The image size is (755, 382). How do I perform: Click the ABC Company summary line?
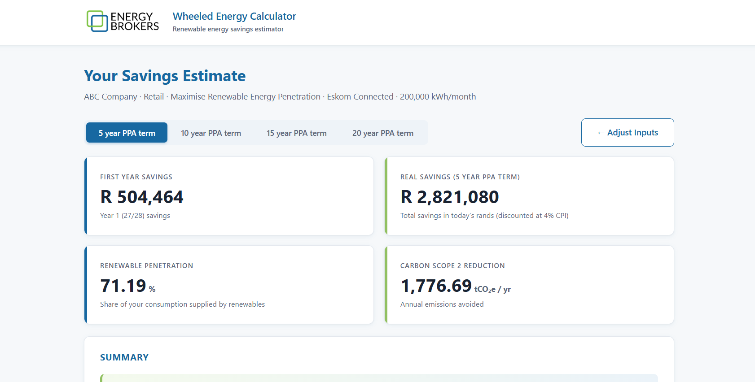tap(280, 96)
